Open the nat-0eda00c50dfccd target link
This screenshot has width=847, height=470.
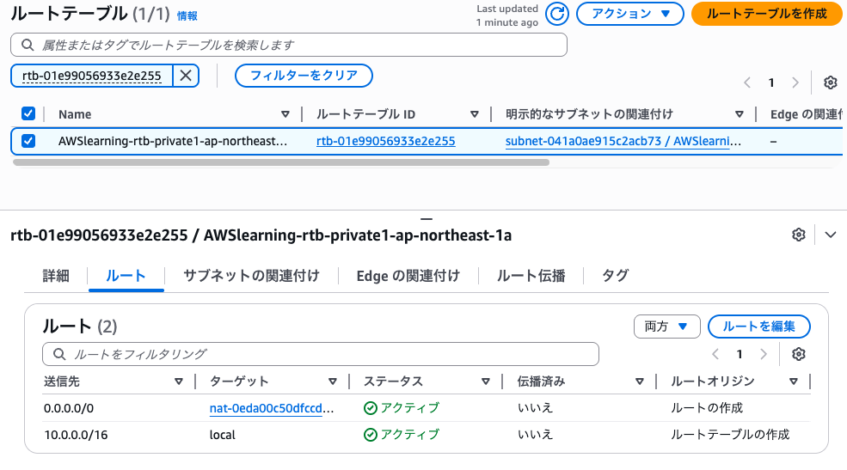[x=272, y=408]
